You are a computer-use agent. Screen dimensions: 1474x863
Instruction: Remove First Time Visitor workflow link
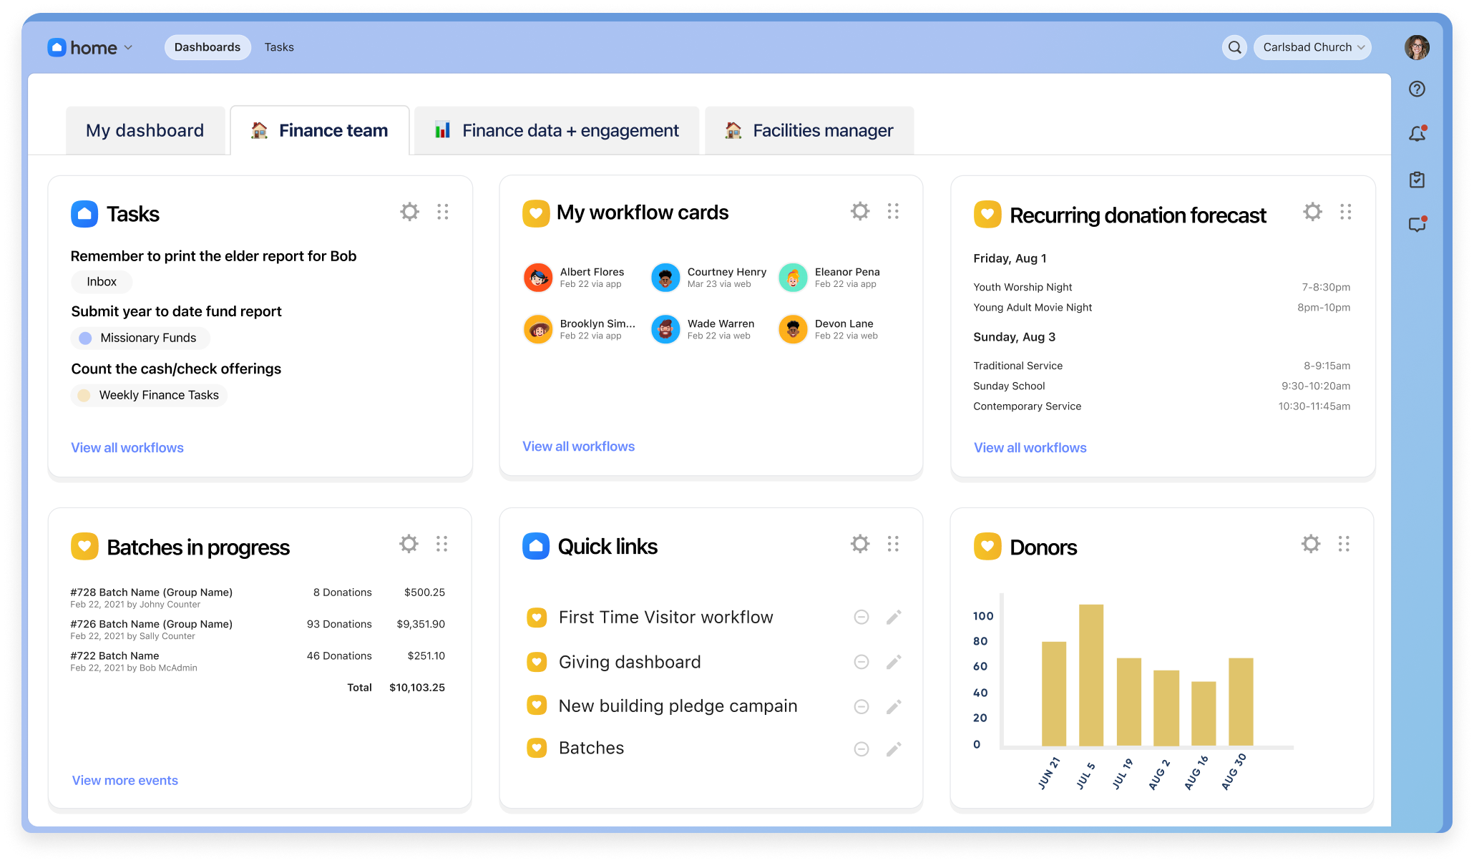(862, 617)
